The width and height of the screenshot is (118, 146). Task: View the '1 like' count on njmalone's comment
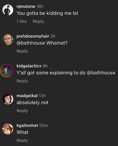click(x=22, y=21)
